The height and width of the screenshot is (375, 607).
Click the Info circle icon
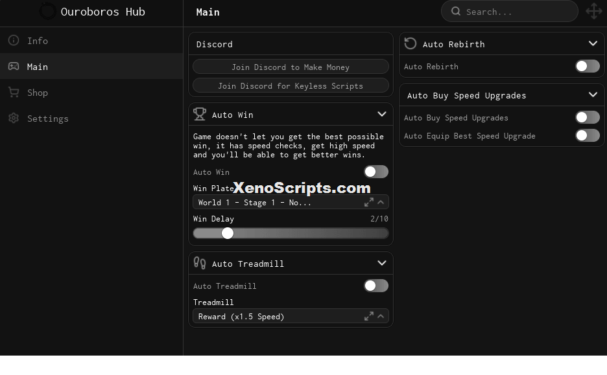coord(14,40)
